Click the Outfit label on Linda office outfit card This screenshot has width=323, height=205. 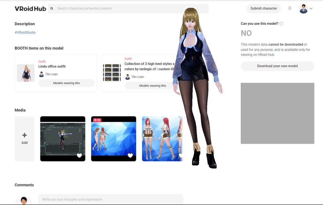[42, 61]
